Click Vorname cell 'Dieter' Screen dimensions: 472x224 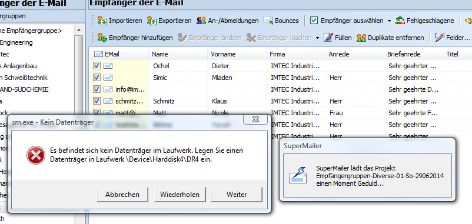point(220,66)
